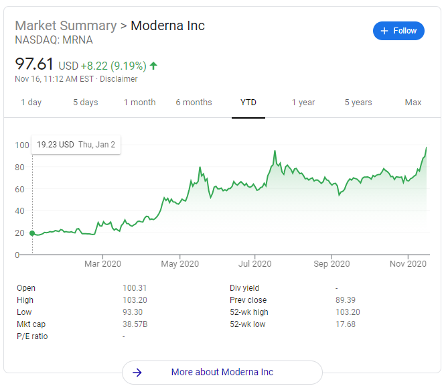Click the plus icon on Follow button

384,31
